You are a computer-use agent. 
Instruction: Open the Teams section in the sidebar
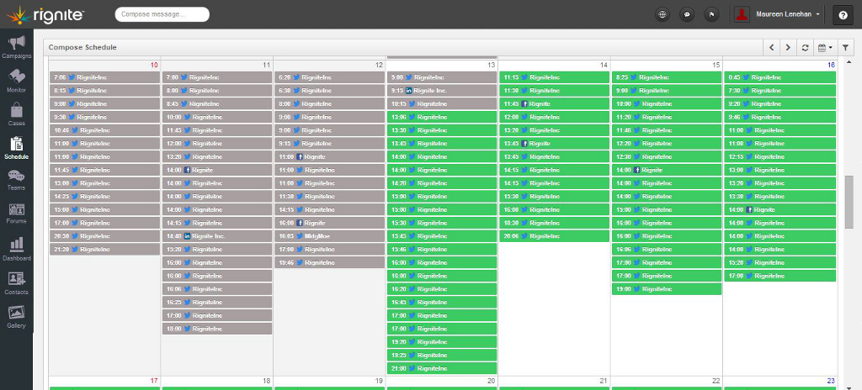17,180
